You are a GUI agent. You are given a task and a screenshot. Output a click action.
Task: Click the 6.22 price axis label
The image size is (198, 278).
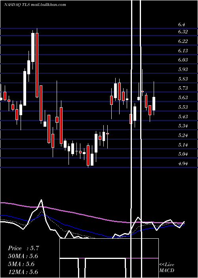point(183,41)
